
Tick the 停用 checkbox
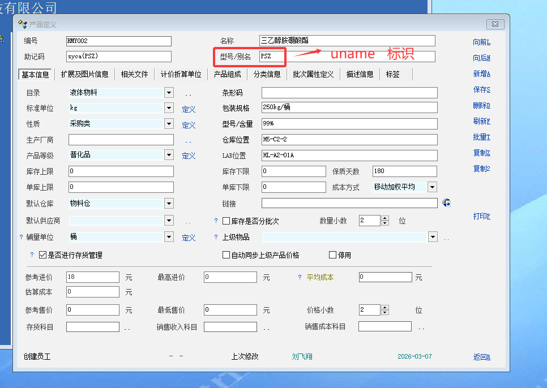[x=332, y=255]
